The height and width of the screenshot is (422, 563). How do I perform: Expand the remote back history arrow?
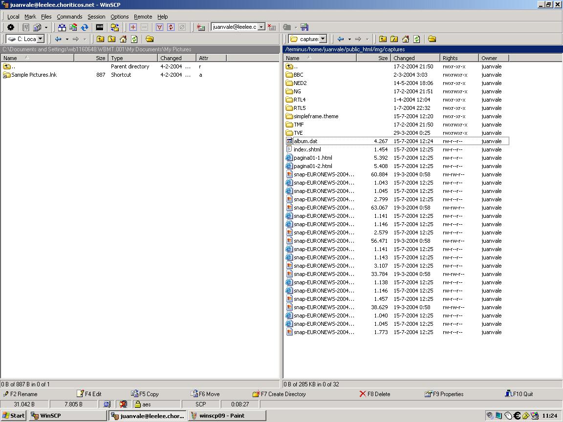coord(350,39)
